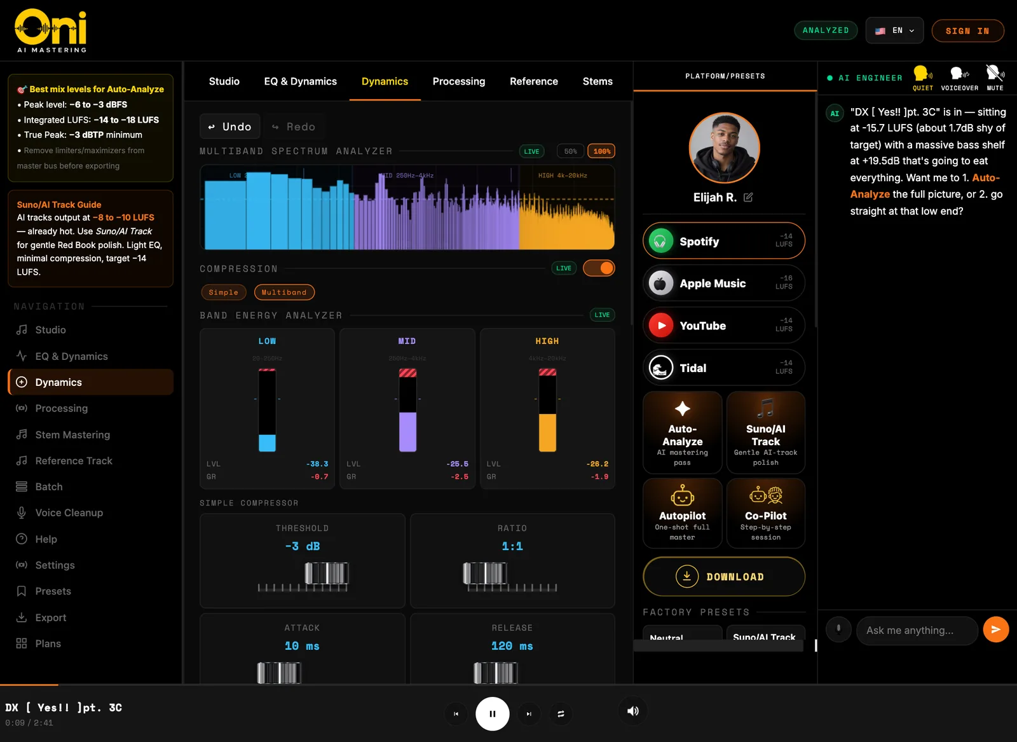Select Simple compression mode

(224, 292)
